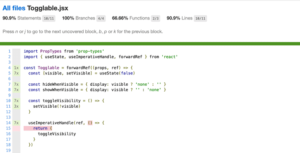Click the 90.9% Statements label
Screen dimensions: 300x153
[22, 18]
